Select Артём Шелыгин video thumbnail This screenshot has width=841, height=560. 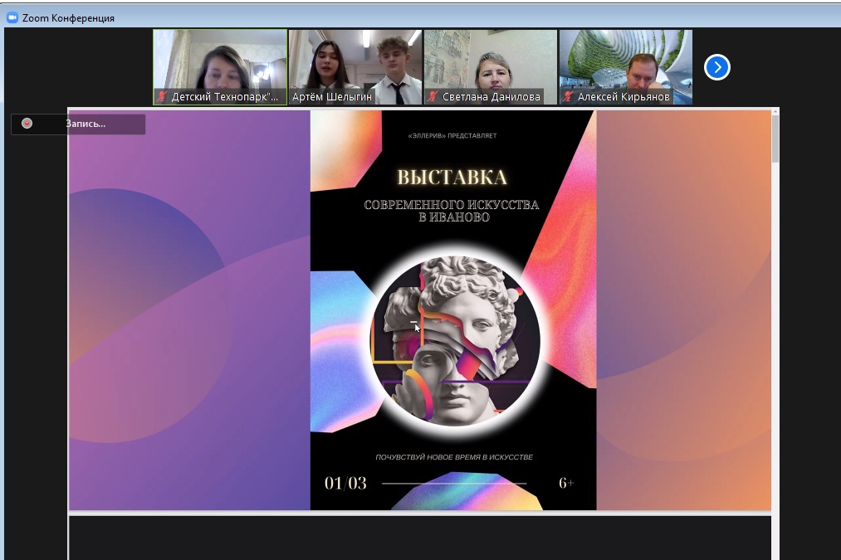coord(355,62)
